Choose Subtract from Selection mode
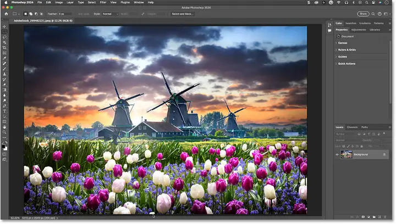Viewport: 396px width, 224px height. (x=36, y=14)
